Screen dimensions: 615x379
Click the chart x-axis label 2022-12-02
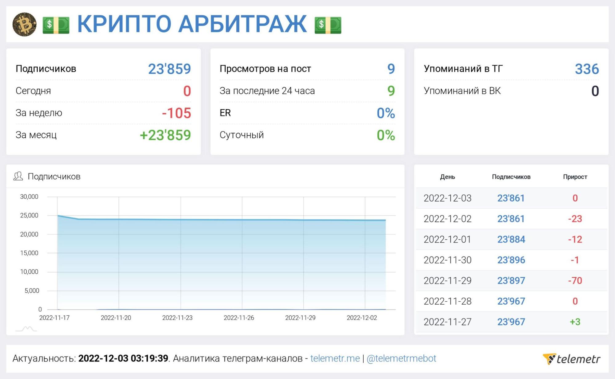pos(362,318)
